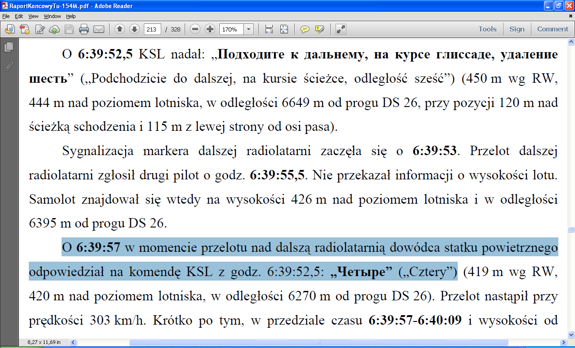
Task: Click the Russian word "шесть"
Action: coord(48,79)
